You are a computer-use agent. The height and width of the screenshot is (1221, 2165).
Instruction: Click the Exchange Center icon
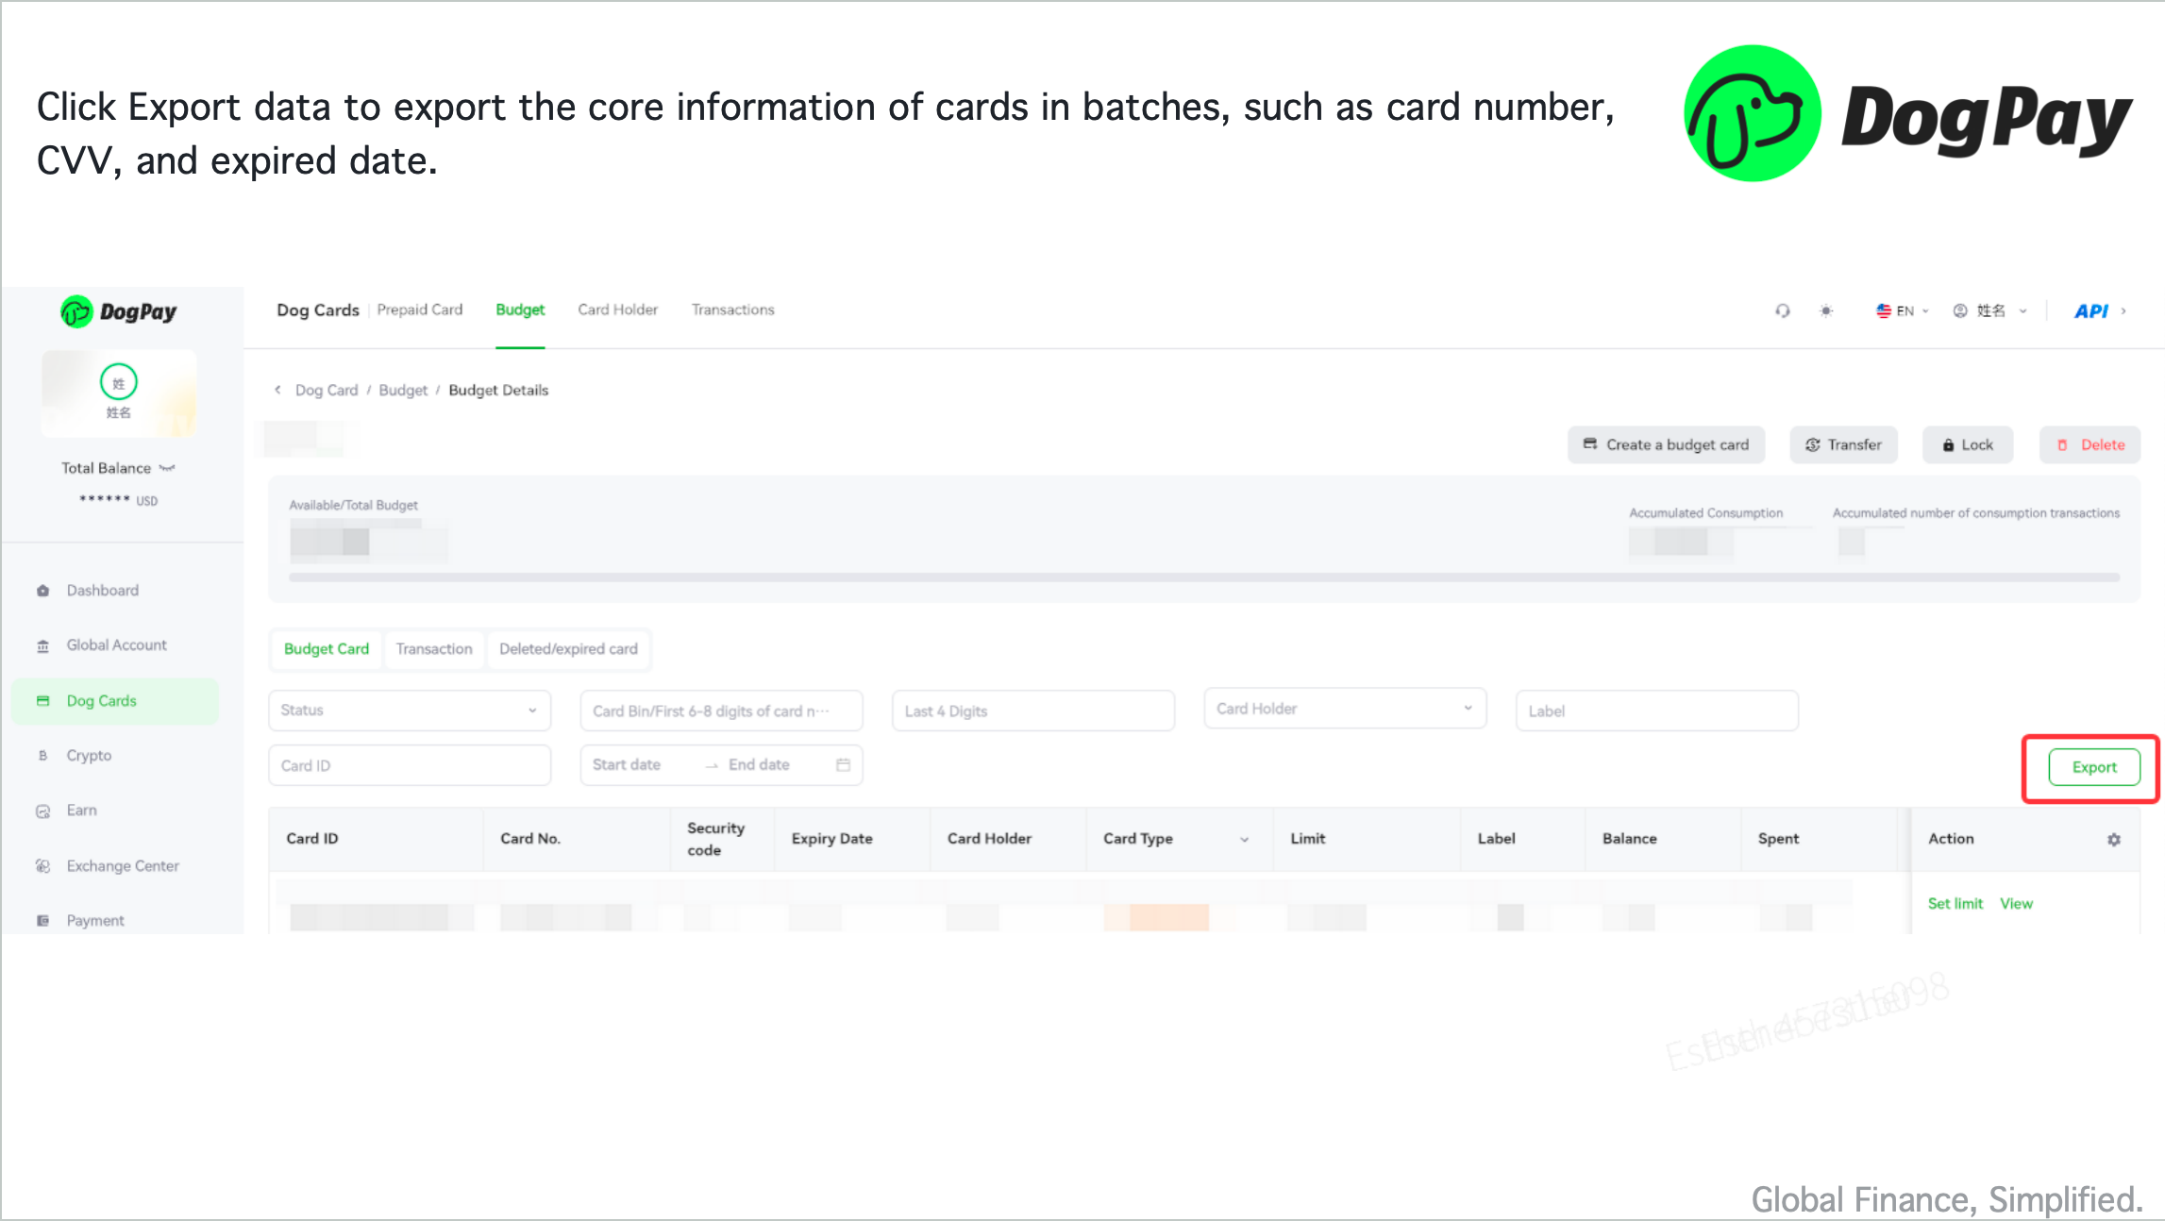(x=42, y=866)
